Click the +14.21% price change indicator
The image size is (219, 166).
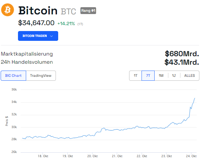66,24
